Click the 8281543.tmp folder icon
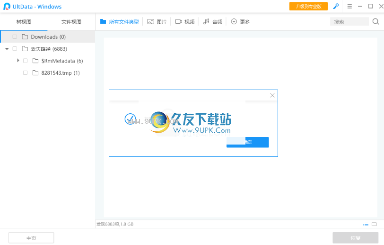Screen dimensions: 384x245 tap(35, 73)
